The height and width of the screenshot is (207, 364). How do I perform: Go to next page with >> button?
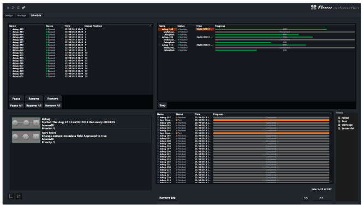(x=321, y=198)
